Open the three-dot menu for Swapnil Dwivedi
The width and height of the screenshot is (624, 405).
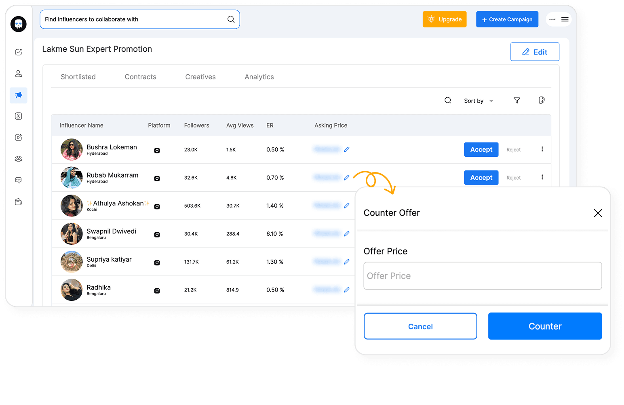[542, 233]
